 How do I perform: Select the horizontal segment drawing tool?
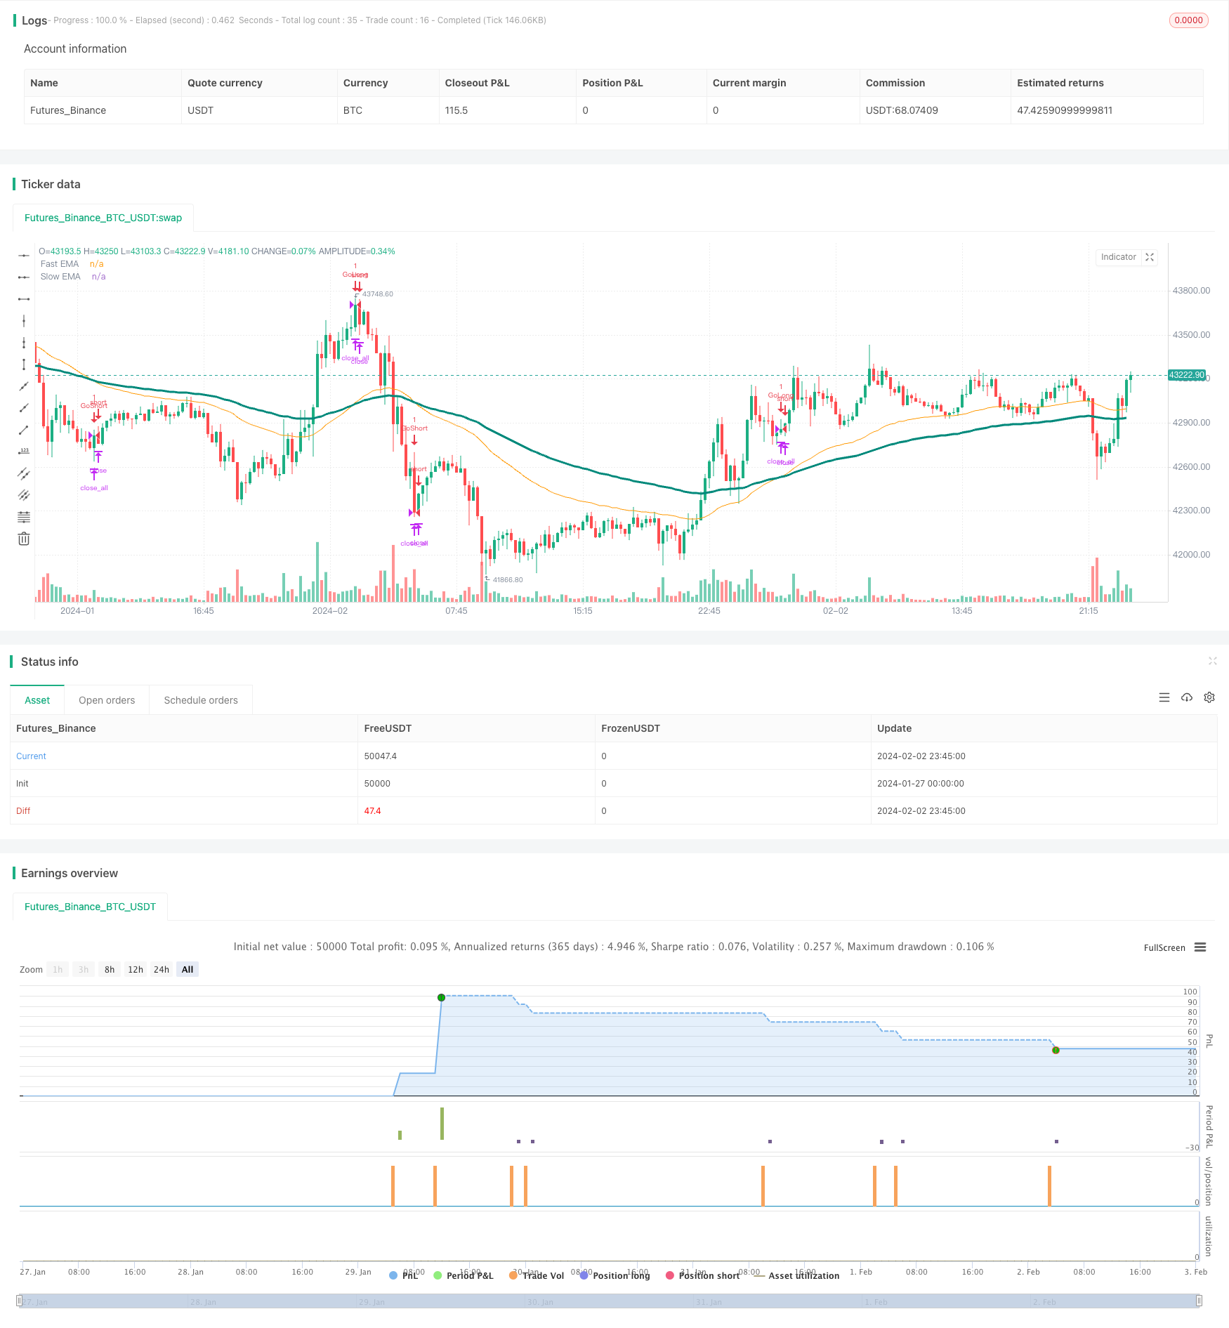click(24, 299)
